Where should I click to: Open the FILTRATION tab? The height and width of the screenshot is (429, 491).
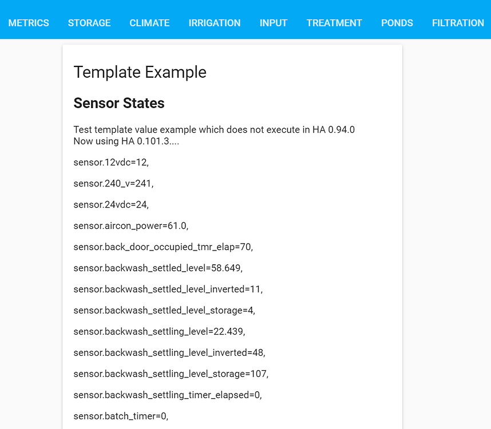(x=458, y=23)
